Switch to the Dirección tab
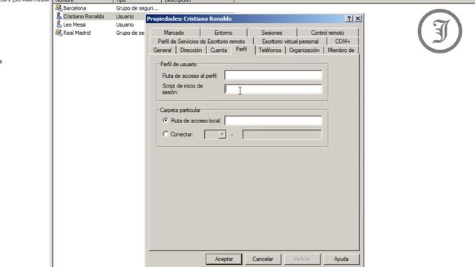Viewport: 475px width, 267px height. click(191, 50)
